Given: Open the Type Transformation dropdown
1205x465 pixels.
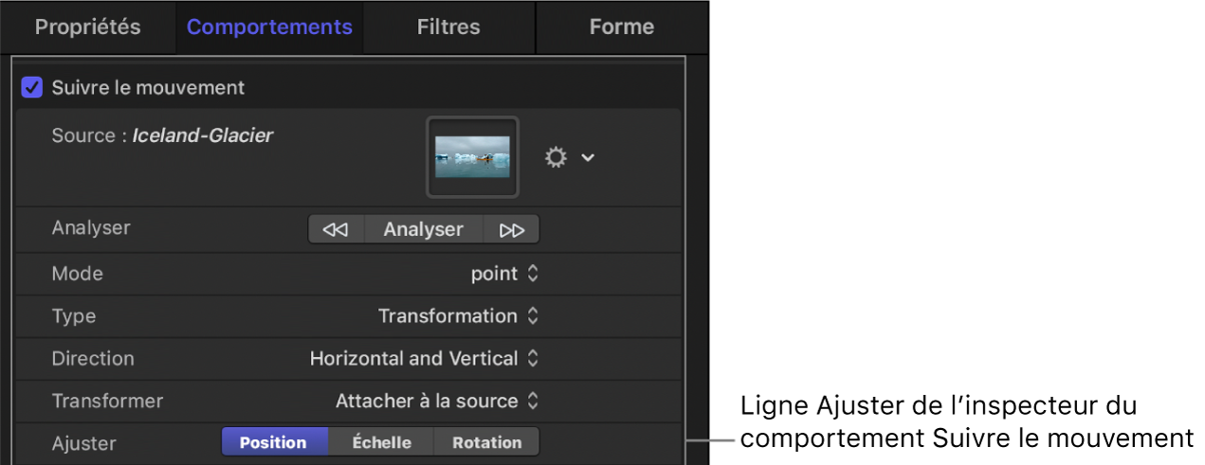Looking at the screenshot, I should coord(459,316).
